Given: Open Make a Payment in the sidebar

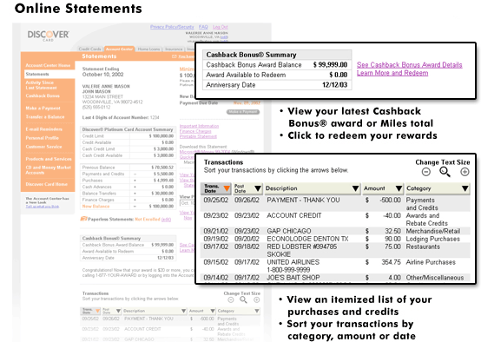Looking at the screenshot, I should [43, 108].
